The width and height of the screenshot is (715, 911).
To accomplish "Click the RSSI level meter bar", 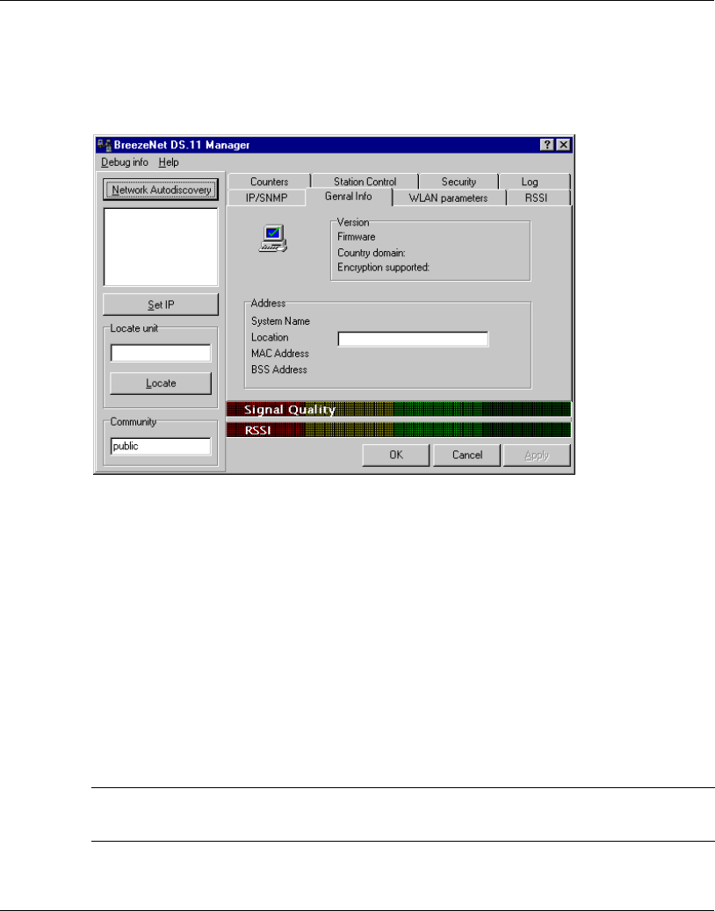I will coord(399,431).
